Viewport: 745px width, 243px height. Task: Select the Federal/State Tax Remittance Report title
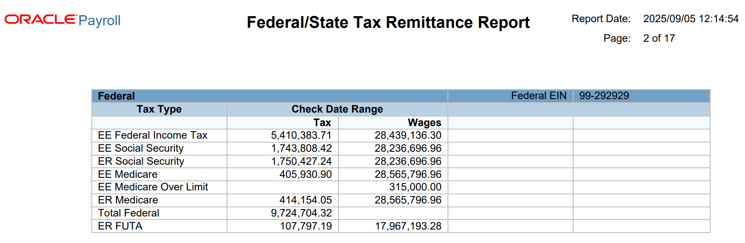[388, 22]
